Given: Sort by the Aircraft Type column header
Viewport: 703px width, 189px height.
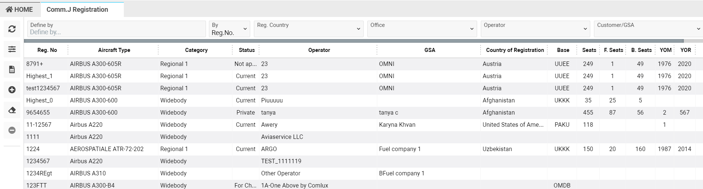Looking at the screenshot, I should coord(114,50).
